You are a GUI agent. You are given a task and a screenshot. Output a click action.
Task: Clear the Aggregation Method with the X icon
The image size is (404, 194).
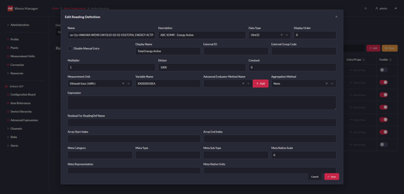tap(327, 84)
